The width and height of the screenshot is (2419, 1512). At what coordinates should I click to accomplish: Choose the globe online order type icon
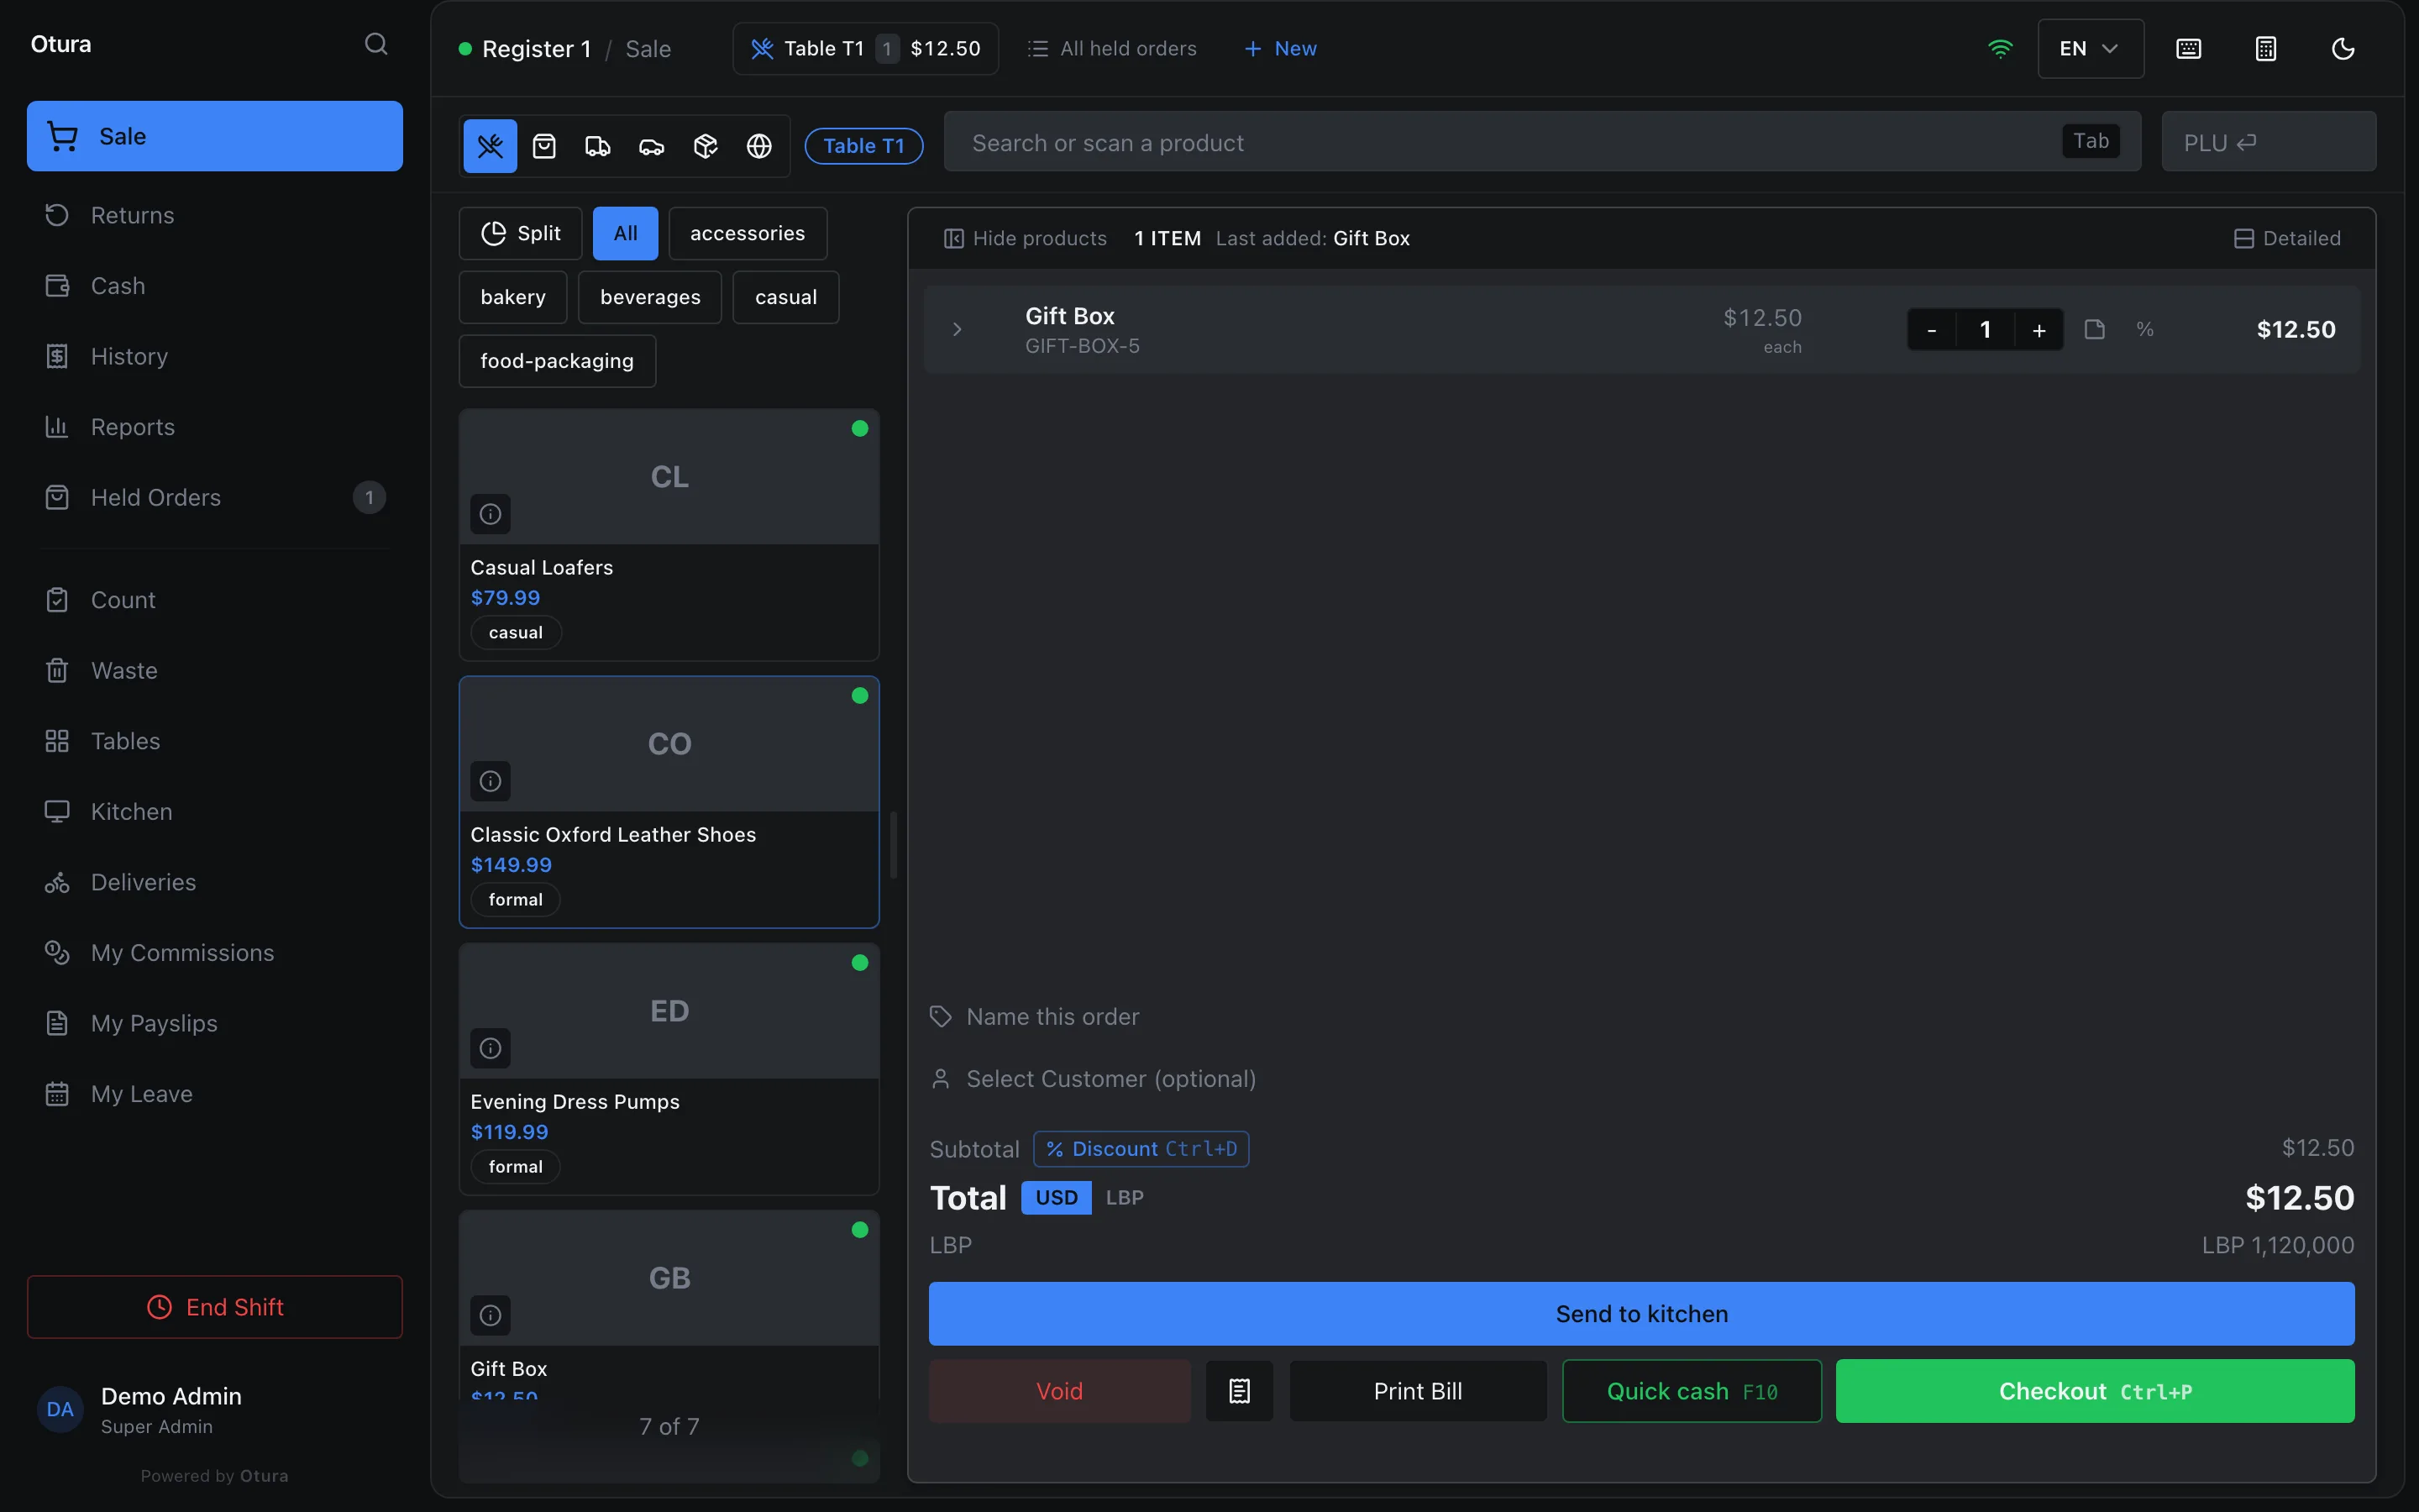759,146
